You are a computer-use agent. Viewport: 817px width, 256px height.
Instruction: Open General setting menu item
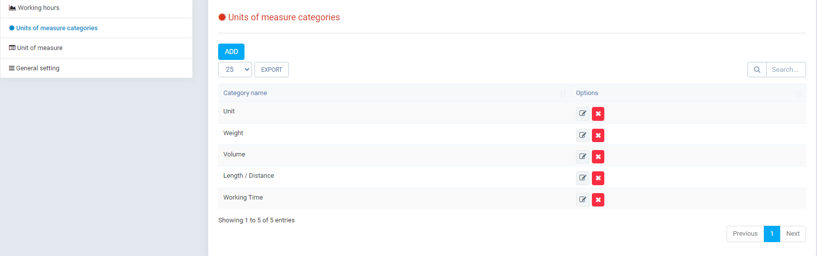tap(38, 68)
